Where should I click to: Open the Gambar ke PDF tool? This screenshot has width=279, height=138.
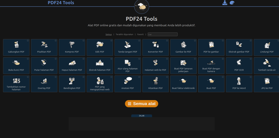183,47
